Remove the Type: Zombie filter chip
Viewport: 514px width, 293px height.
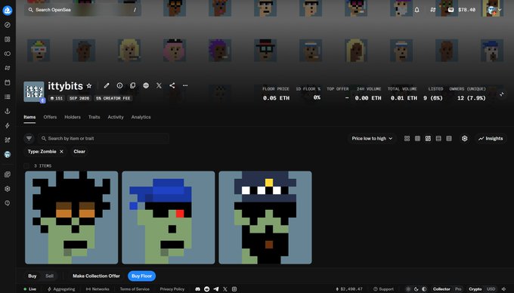61,152
